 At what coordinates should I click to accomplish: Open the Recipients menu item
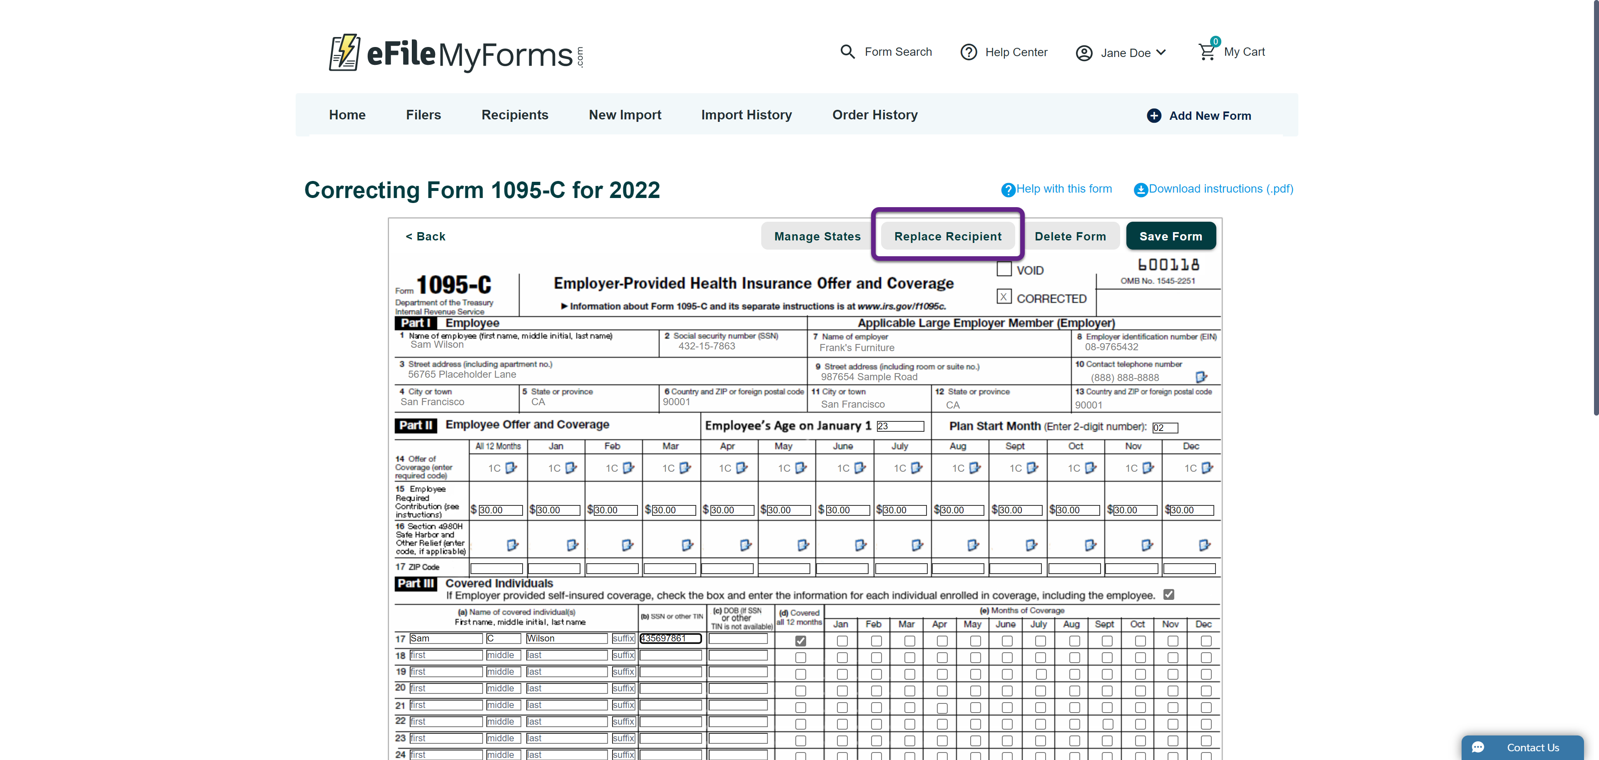click(x=515, y=115)
